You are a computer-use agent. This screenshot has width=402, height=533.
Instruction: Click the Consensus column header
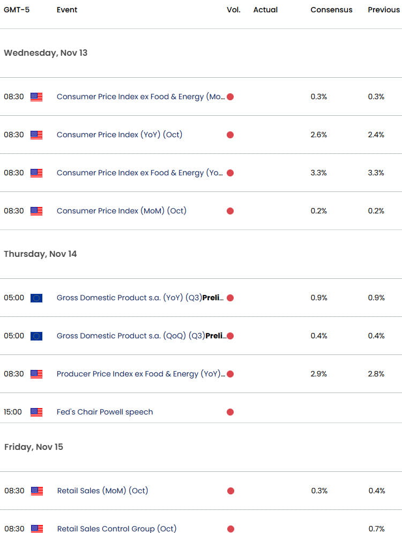[x=331, y=10]
